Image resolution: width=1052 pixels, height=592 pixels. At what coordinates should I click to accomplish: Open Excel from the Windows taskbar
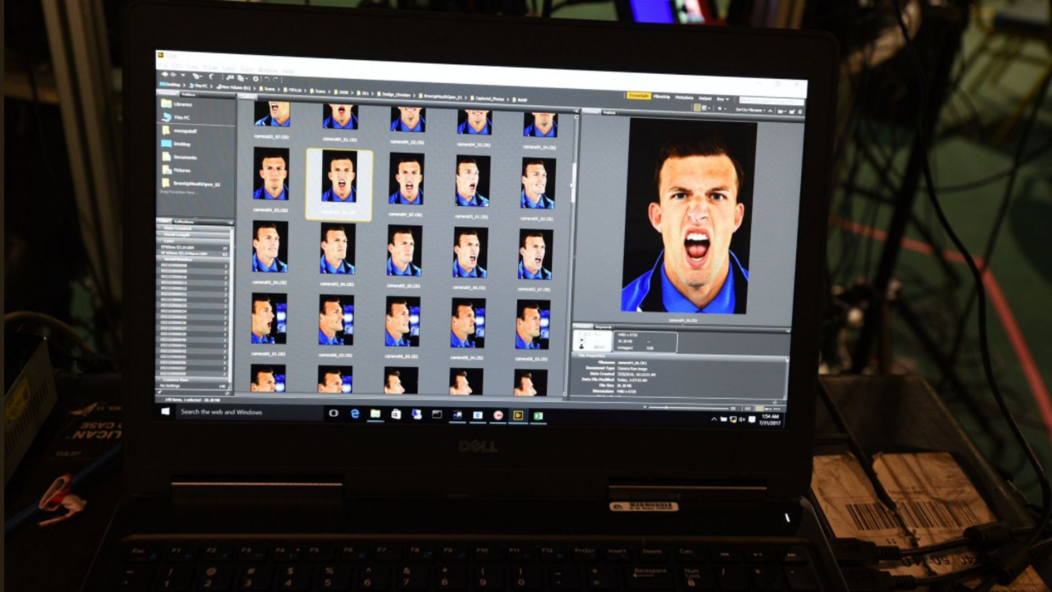point(538,416)
